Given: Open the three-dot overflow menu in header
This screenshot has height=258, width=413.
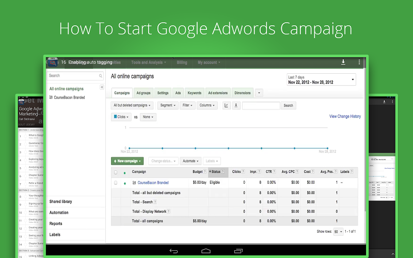Looking at the screenshot, I should [x=359, y=62].
